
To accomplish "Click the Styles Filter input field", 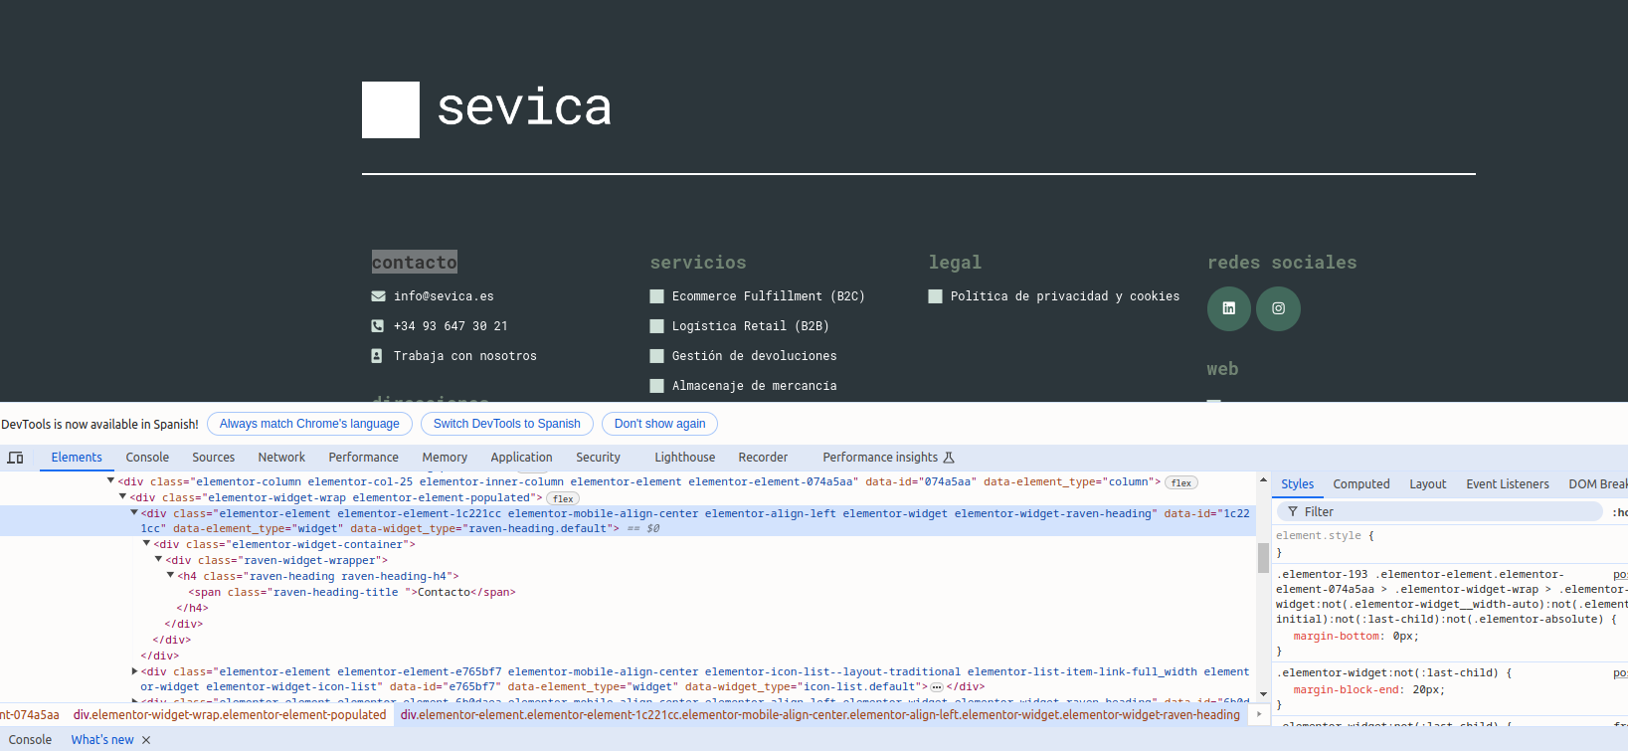I will (x=1442, y=511).
